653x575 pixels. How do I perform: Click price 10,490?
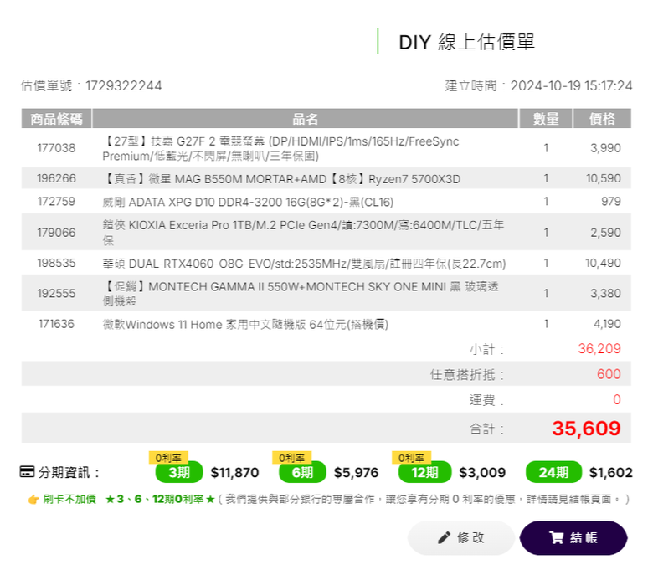[603, 263]
